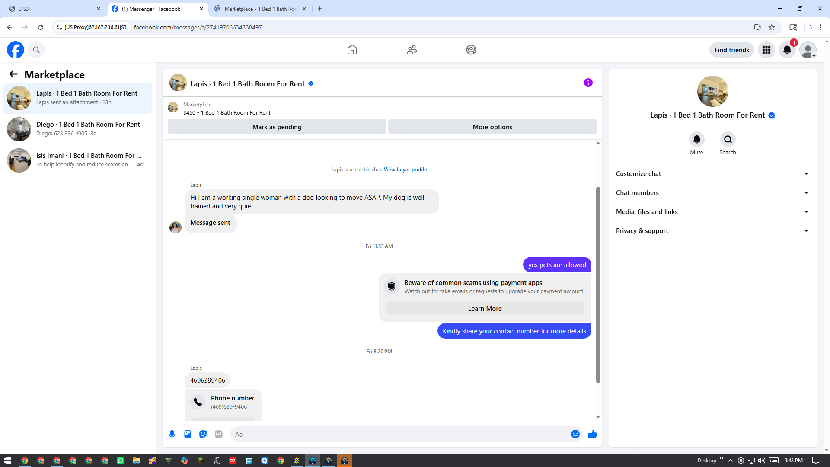
Task: Click the phone icon in phone number card
Action: point(198,402)
